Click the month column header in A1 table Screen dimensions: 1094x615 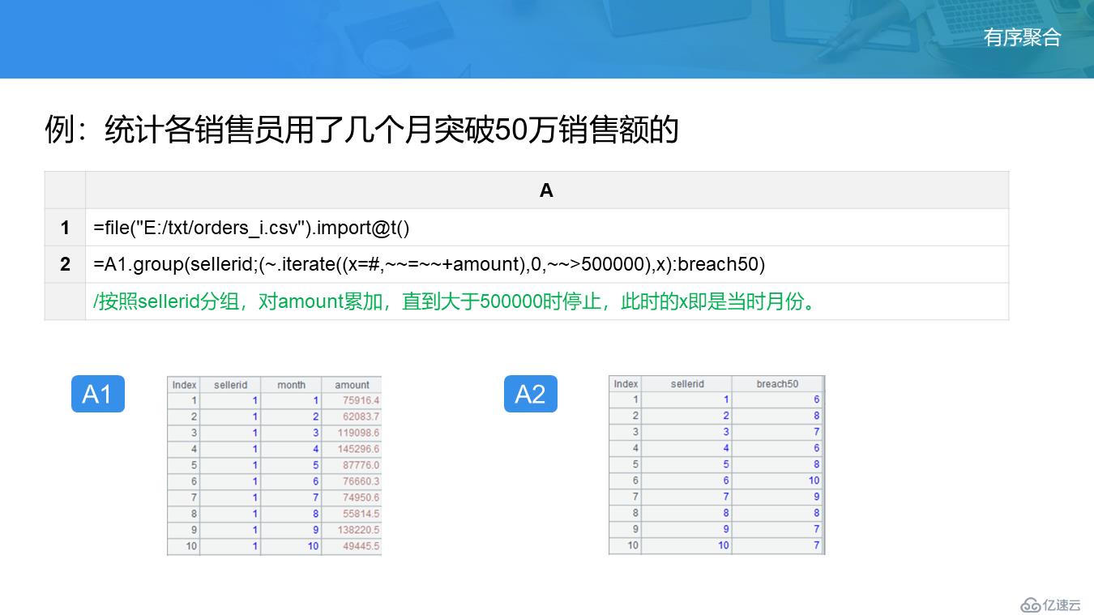(x=292, y=385)
